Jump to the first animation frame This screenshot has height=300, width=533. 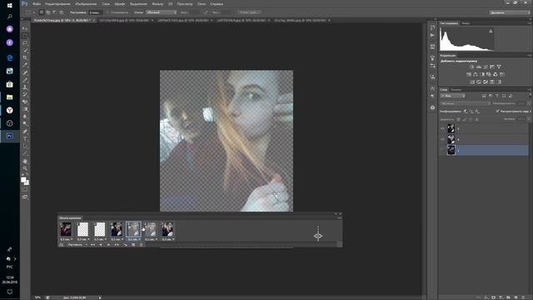pyautogui.click(x=92, y=244)
